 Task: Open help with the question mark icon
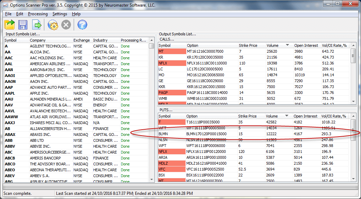pos(82,25)
